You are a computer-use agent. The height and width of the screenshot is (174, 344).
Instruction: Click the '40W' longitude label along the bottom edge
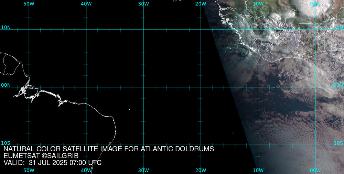[86, 171]
